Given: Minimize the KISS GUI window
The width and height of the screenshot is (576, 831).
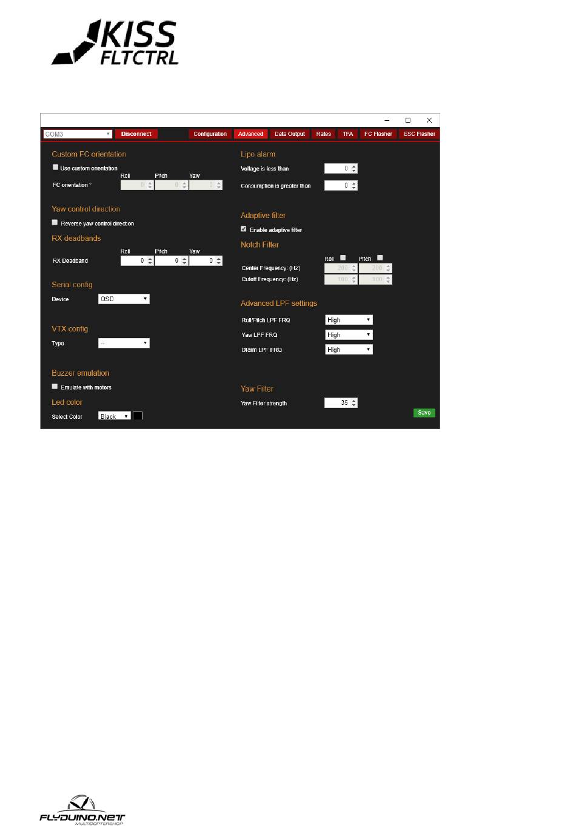Looking at the screenshot, I should [x=387, y=120].
